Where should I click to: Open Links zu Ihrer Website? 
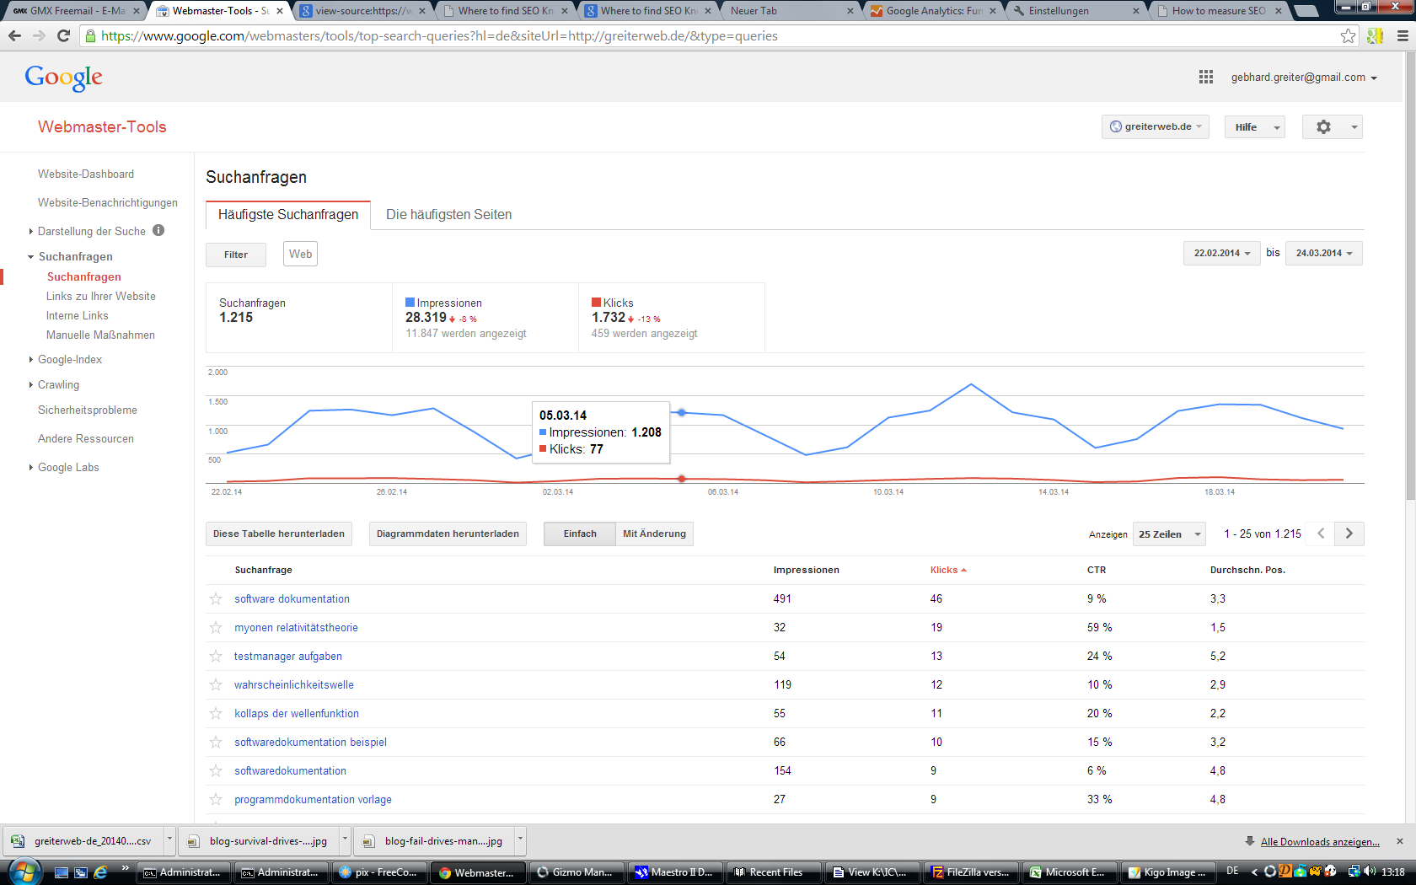coord(101,296)
